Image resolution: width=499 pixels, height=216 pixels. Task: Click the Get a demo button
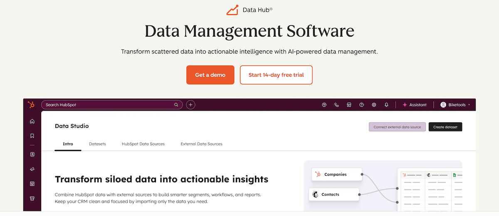click(210, 75)
